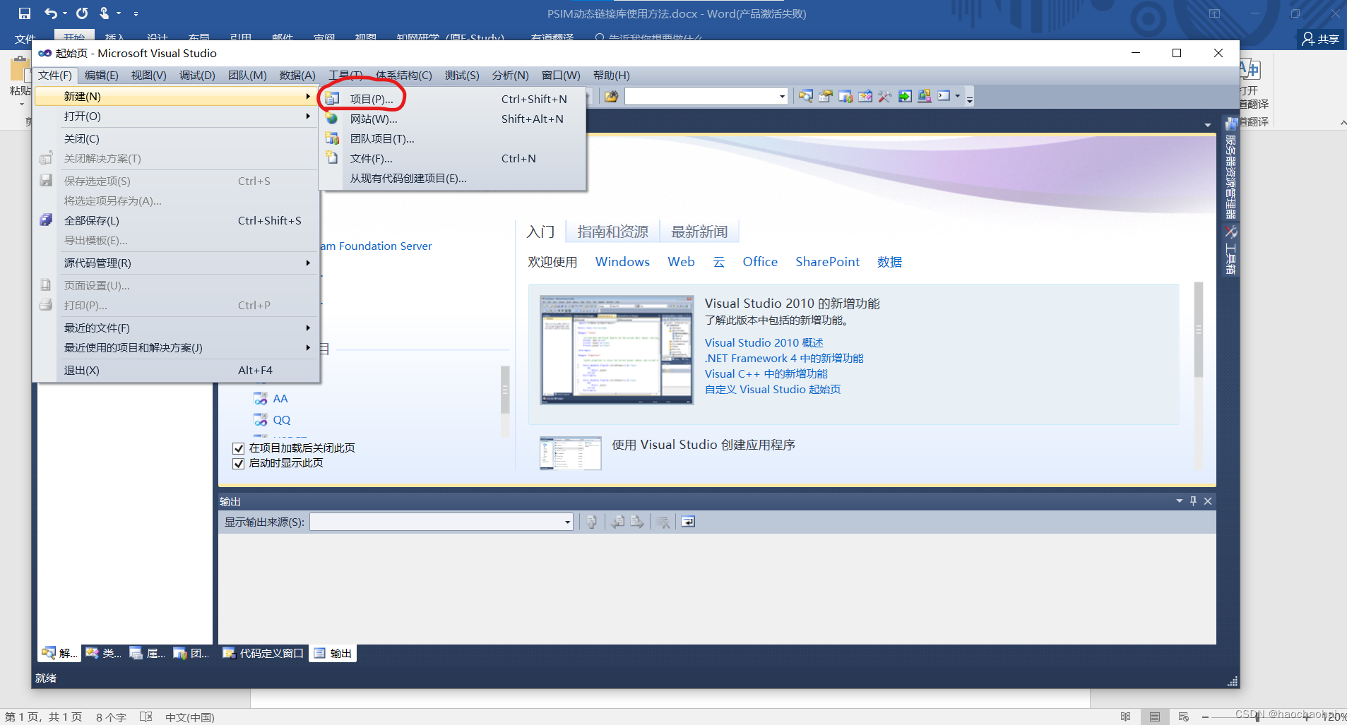Open Visual Studio 2010 概述 link

764,342
